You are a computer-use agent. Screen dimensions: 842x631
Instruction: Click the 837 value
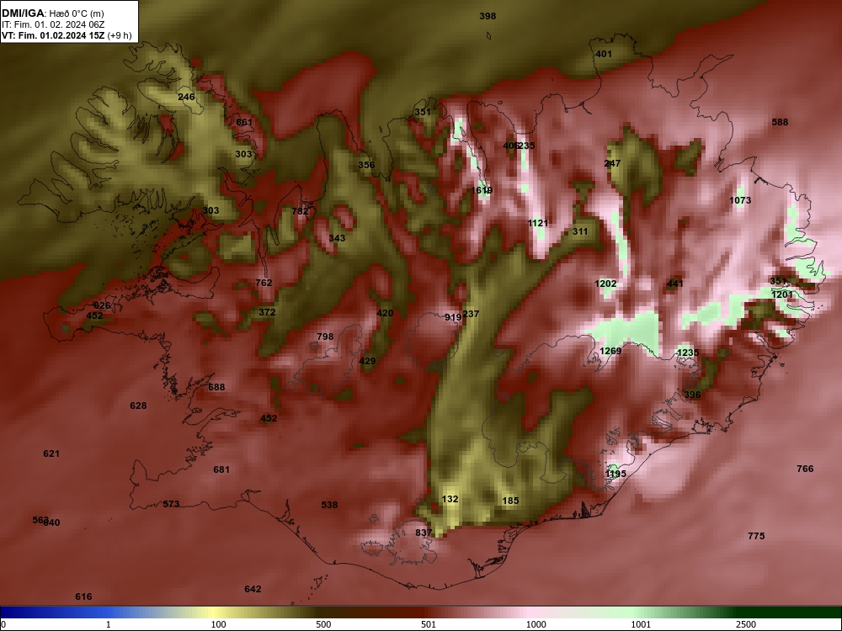[x=424, y=533]
